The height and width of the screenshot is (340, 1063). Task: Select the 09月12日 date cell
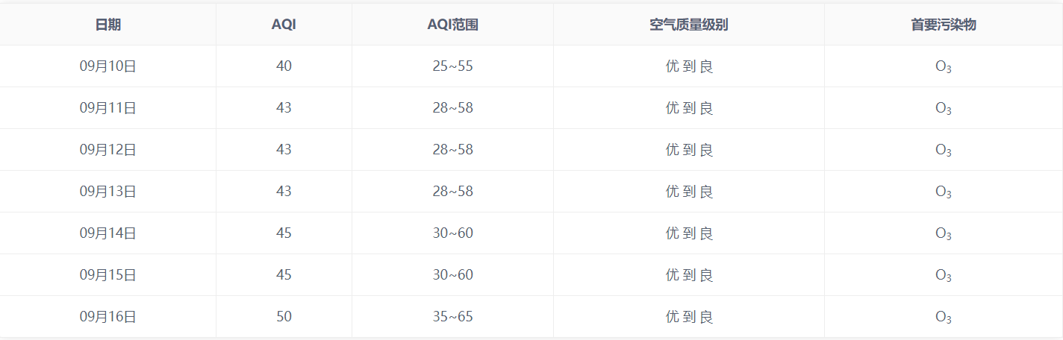[x=108, y=150]
